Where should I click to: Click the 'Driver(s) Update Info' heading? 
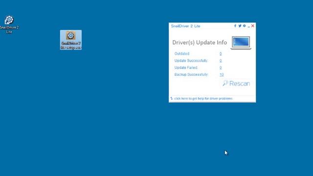[200, 43]
